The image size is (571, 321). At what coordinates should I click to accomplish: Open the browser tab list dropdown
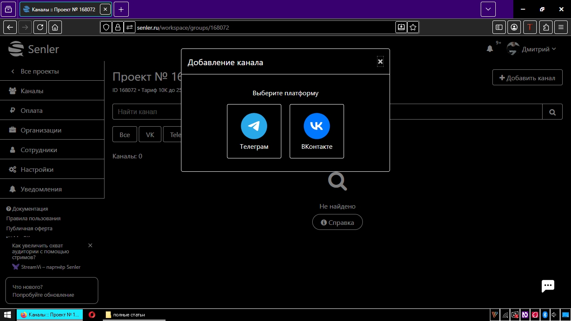[x=488, y=9]
